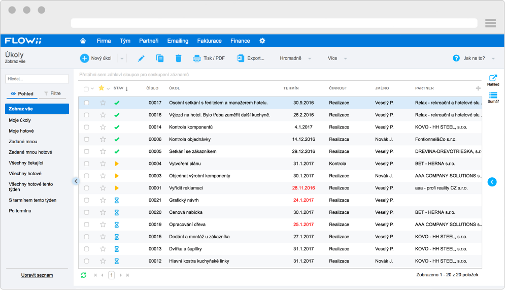Click the blue round right-panel arrow
This screenshot has height=290, width=505.
click(492, 182)
